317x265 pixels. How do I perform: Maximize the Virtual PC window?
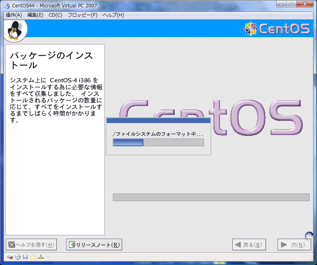[291, 4]
